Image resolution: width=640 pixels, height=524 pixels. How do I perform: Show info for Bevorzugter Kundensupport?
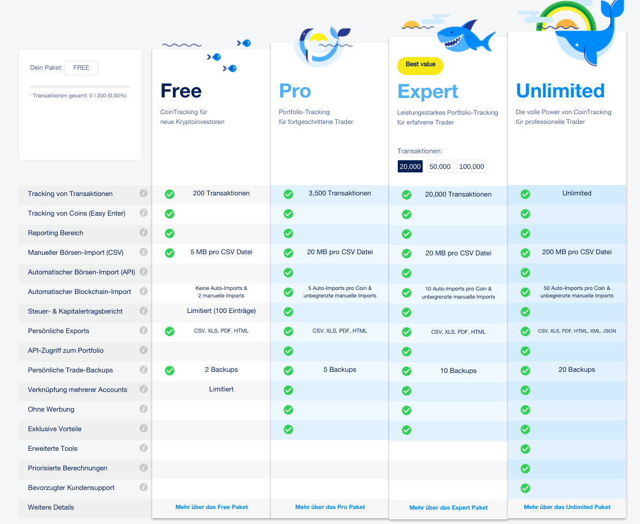143,487
